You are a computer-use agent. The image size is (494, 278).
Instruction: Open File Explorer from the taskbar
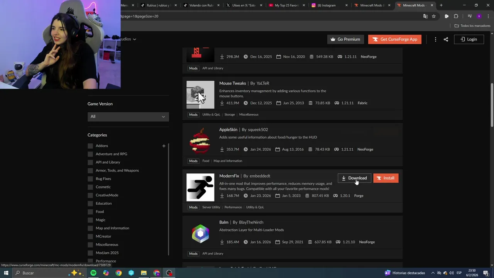(144, 273)
